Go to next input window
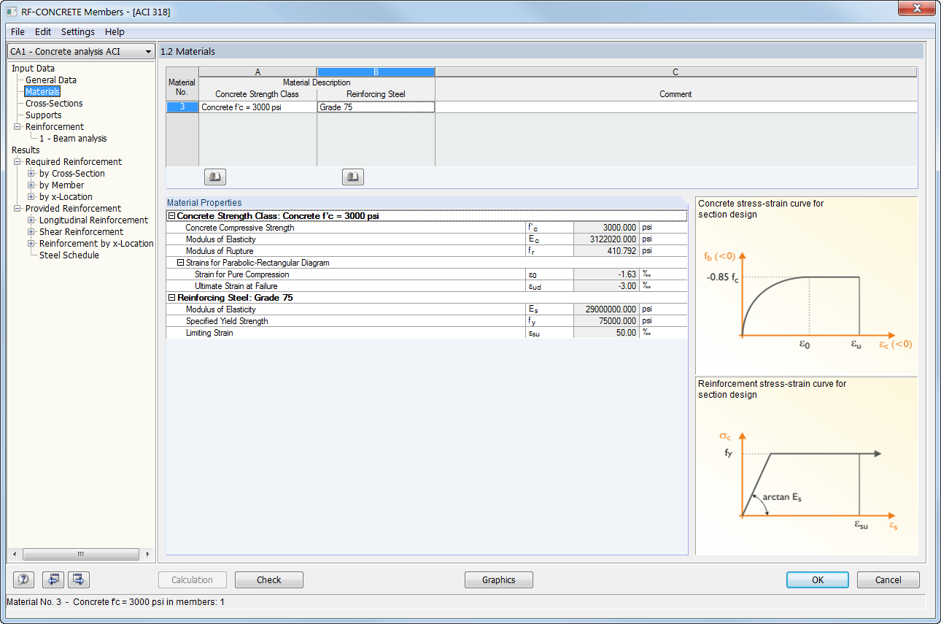941x624 pixels. point(79,579)
